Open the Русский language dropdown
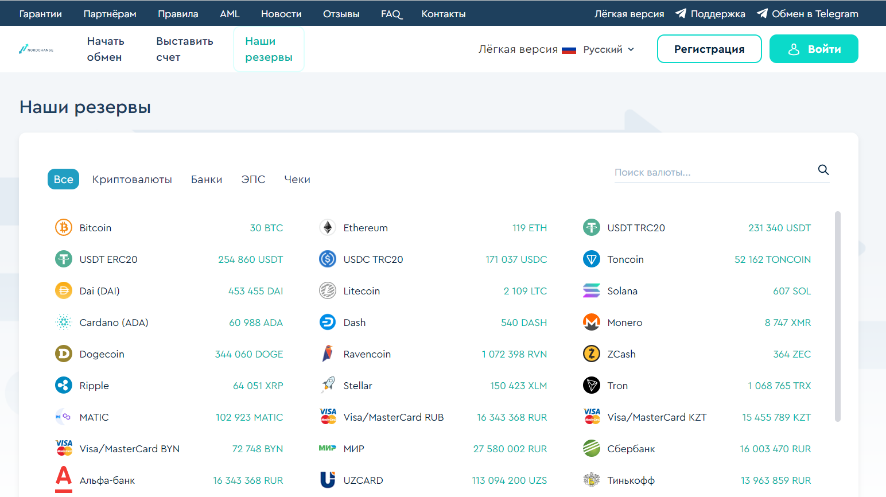 click(599, 49)
